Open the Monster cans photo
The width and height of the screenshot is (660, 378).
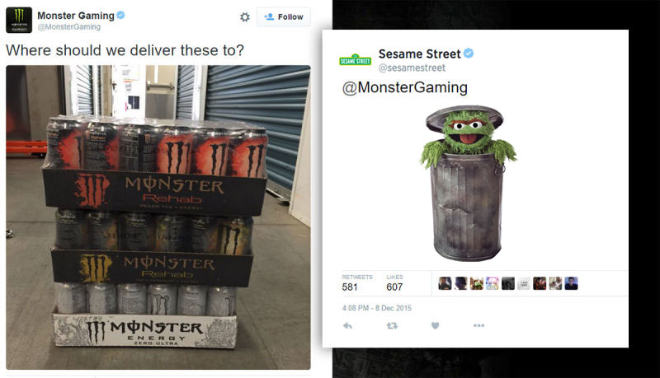point(158,217)
